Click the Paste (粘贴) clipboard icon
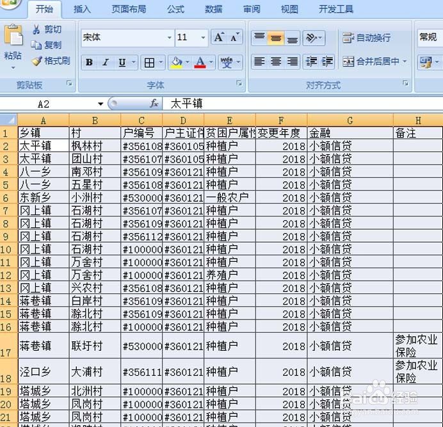This screenshot has width=443, height=427. coord(13,35)
